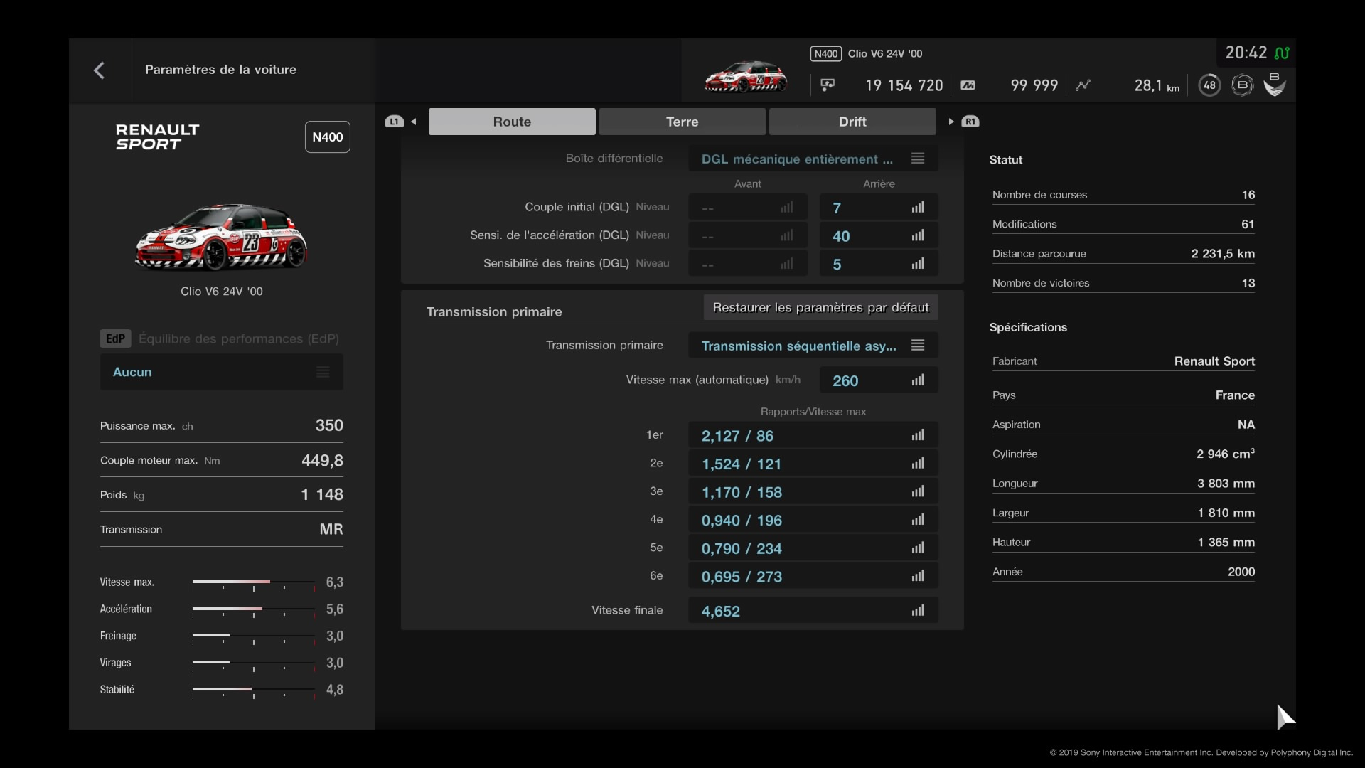1365x768 pixels.
Task: Adjust Vitesse max automatique value 260
Action: (x=879, y=380)
